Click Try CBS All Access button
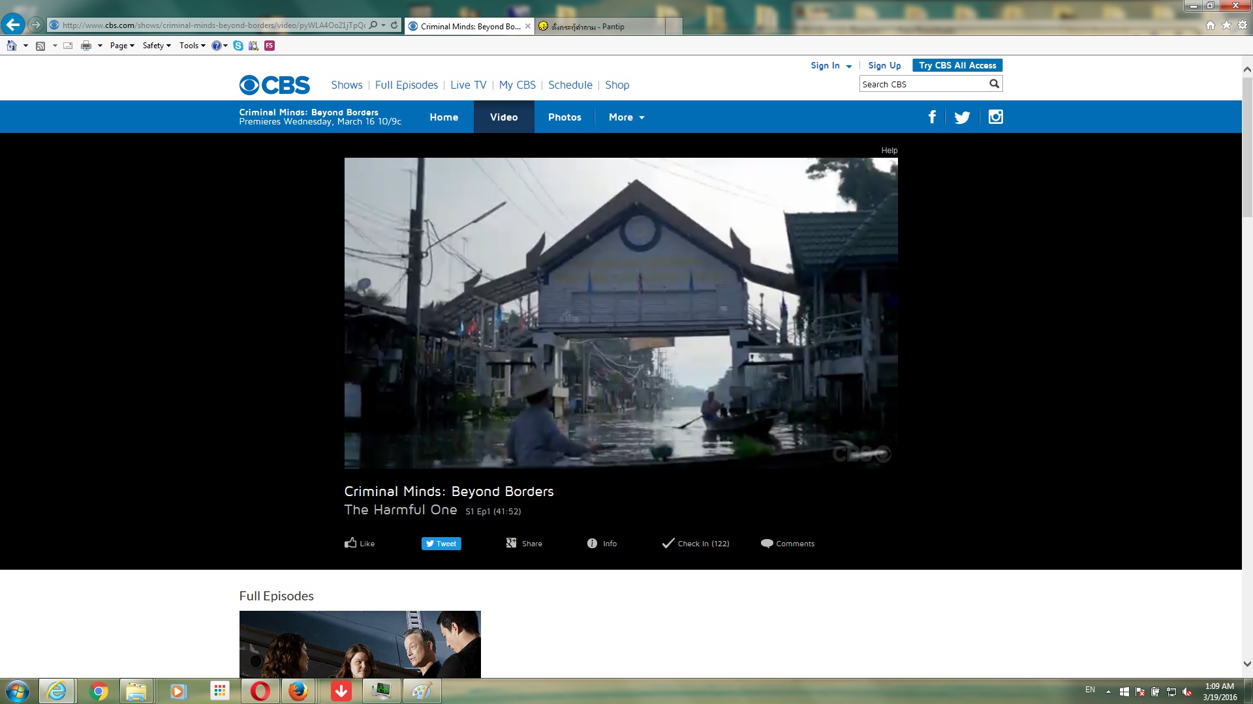Screen dimensions: 1253x704 (957, 65)
